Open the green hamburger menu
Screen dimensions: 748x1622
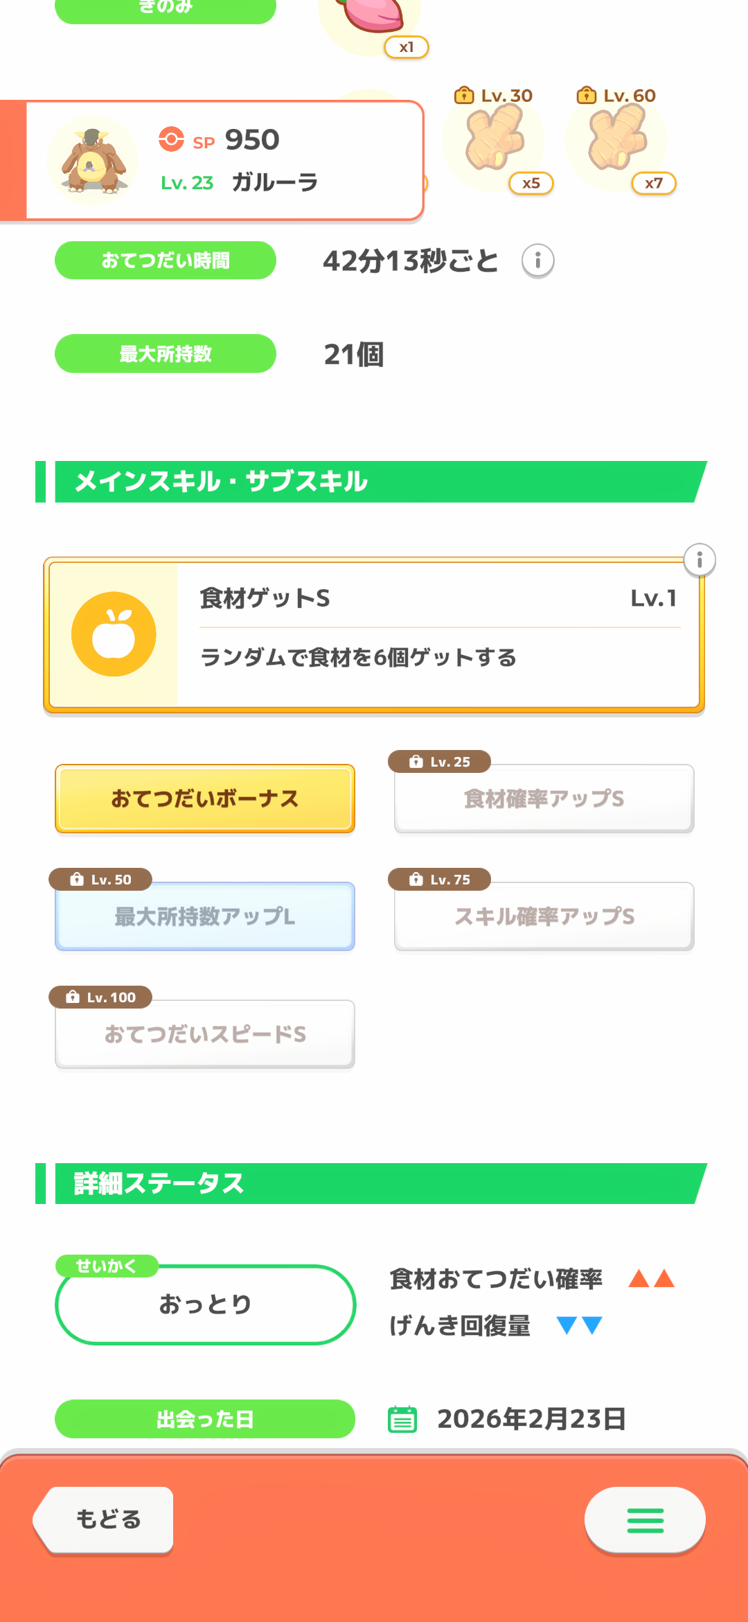pyautogui.click(x=645, y=1520)
